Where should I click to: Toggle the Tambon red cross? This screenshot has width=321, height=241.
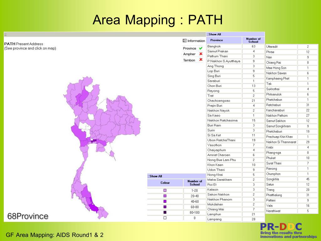click(x=201, y=60)
